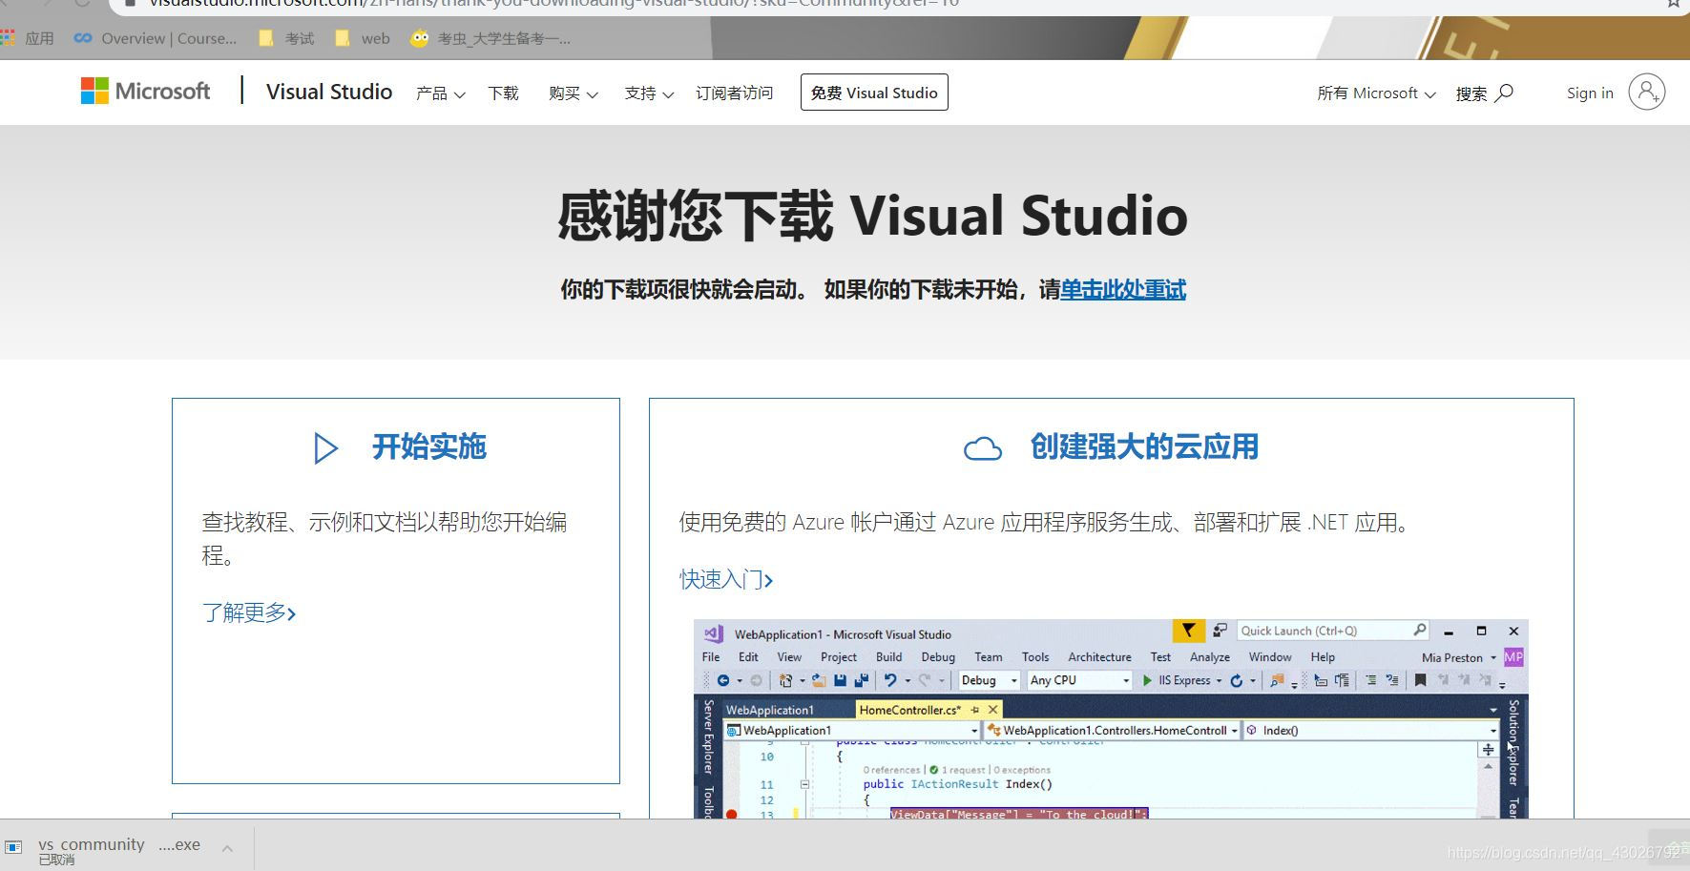Click the breakpoint red dot at line 13

(732, 814)
